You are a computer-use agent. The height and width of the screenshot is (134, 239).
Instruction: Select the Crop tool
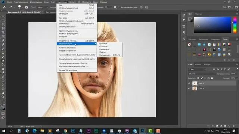(3, 32)
